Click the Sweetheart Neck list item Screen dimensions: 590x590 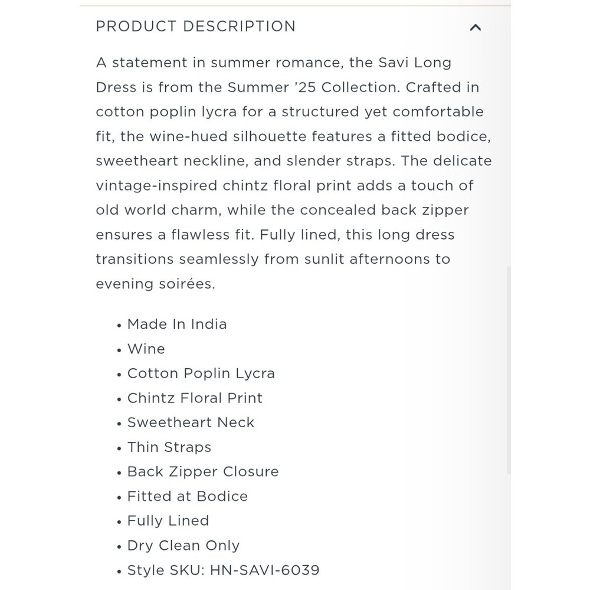[191, 422]
